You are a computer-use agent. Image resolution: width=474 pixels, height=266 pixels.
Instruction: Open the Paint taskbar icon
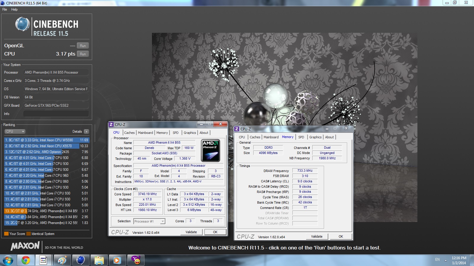(x=62, y=260)
